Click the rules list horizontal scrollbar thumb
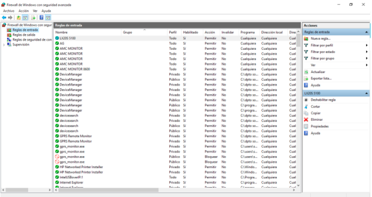This screenshot has width=372, height=197. [109, 190]
